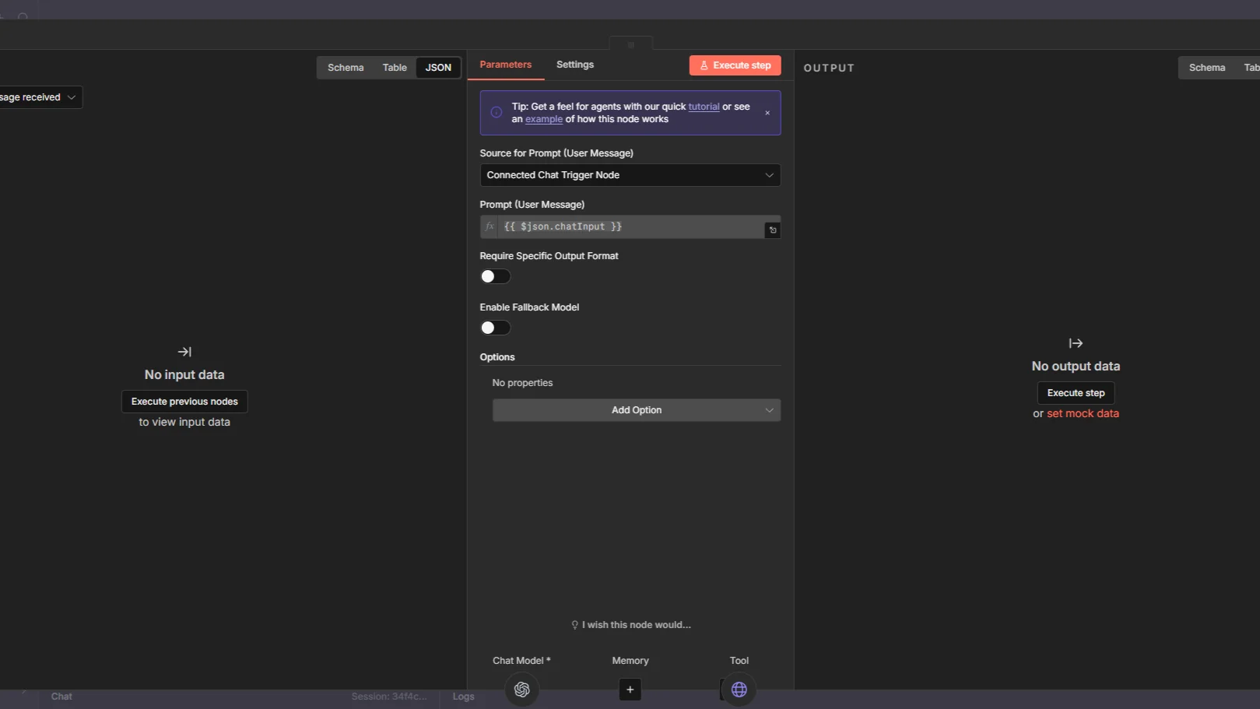Click the Prompt (User Message) expression field
This screenshot has width=1260, height=709.
pos(630,226)
